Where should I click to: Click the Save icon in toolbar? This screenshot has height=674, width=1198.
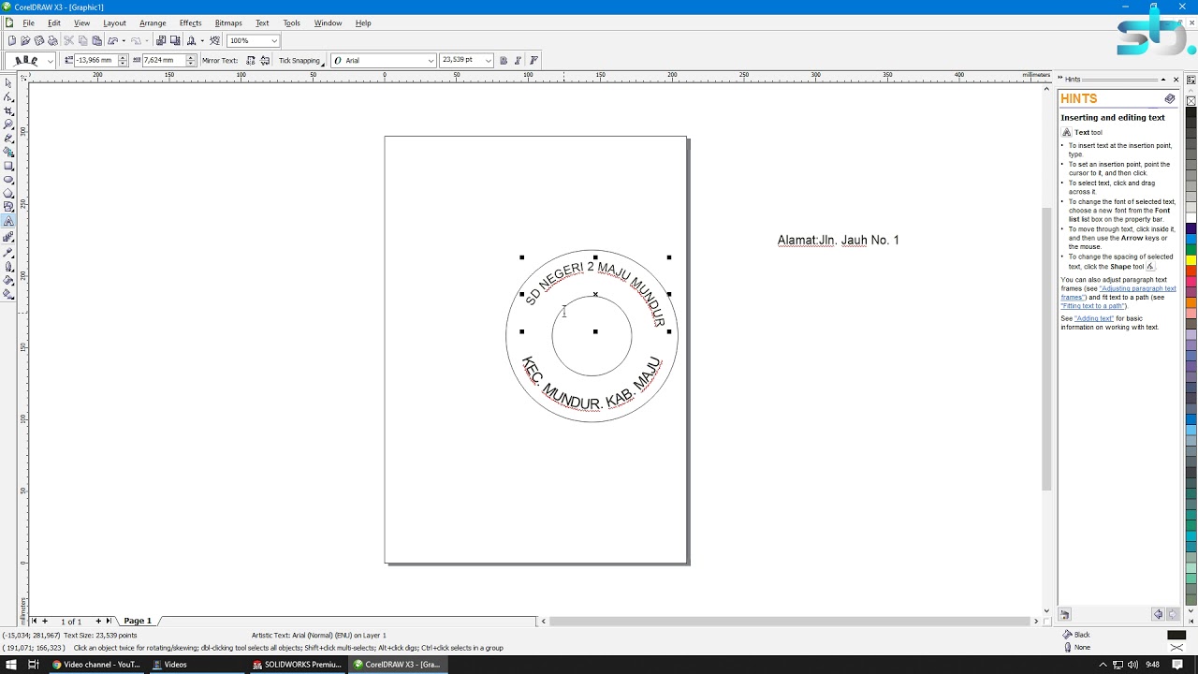pyautogui.click(x=38, y=40)
